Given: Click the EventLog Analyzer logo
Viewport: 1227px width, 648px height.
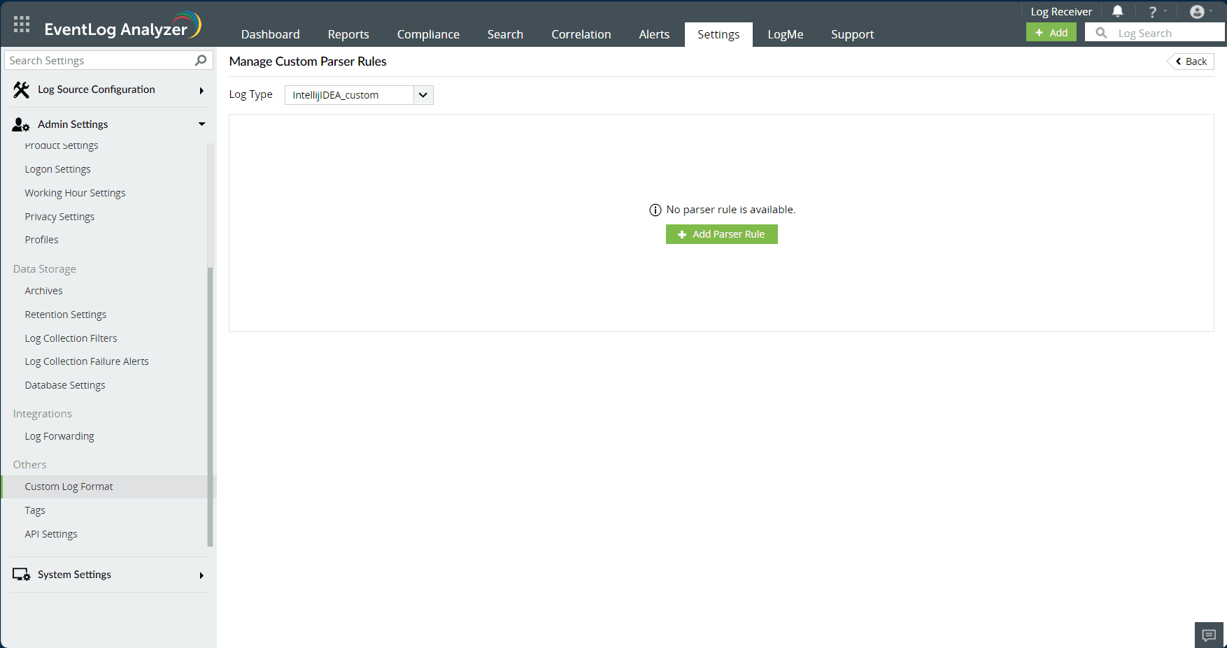Looking at the screenshot, I should [x=122, y=27].
